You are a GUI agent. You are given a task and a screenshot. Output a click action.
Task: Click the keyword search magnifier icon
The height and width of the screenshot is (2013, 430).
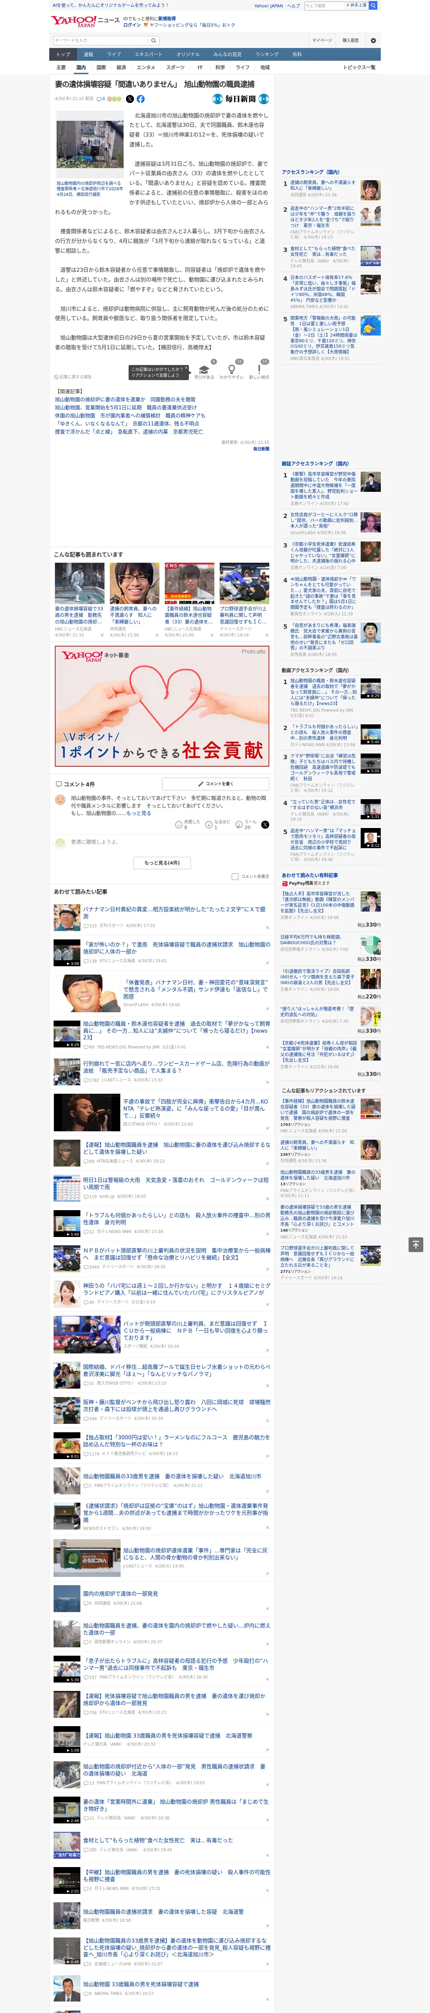coord(154,41)
